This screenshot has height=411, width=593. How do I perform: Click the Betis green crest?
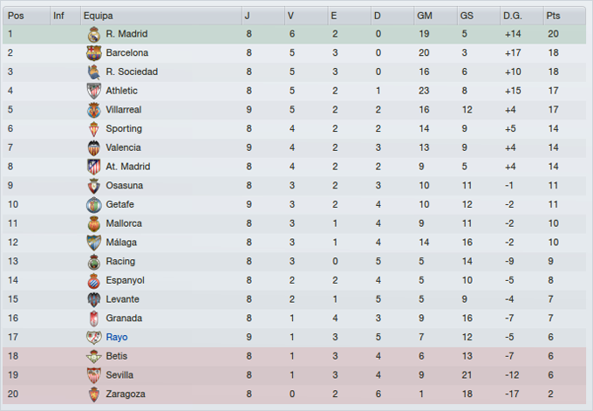(94, 356)
